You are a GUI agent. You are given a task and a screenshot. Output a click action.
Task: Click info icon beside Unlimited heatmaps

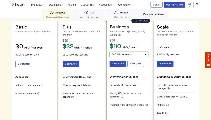[39, 93]
